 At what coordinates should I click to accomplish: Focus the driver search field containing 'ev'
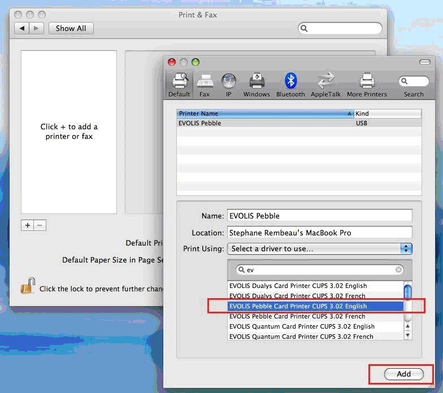tap(320, 270)
